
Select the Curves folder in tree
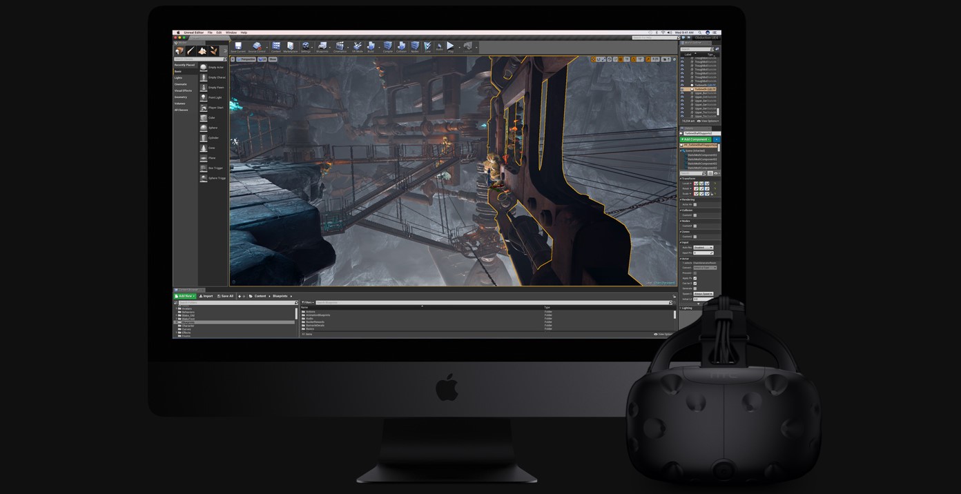click(x=186, y=329)
